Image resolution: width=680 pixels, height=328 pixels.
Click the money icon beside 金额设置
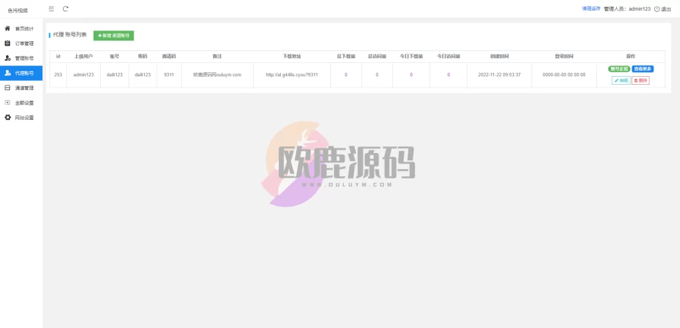(x=7, y=103)
